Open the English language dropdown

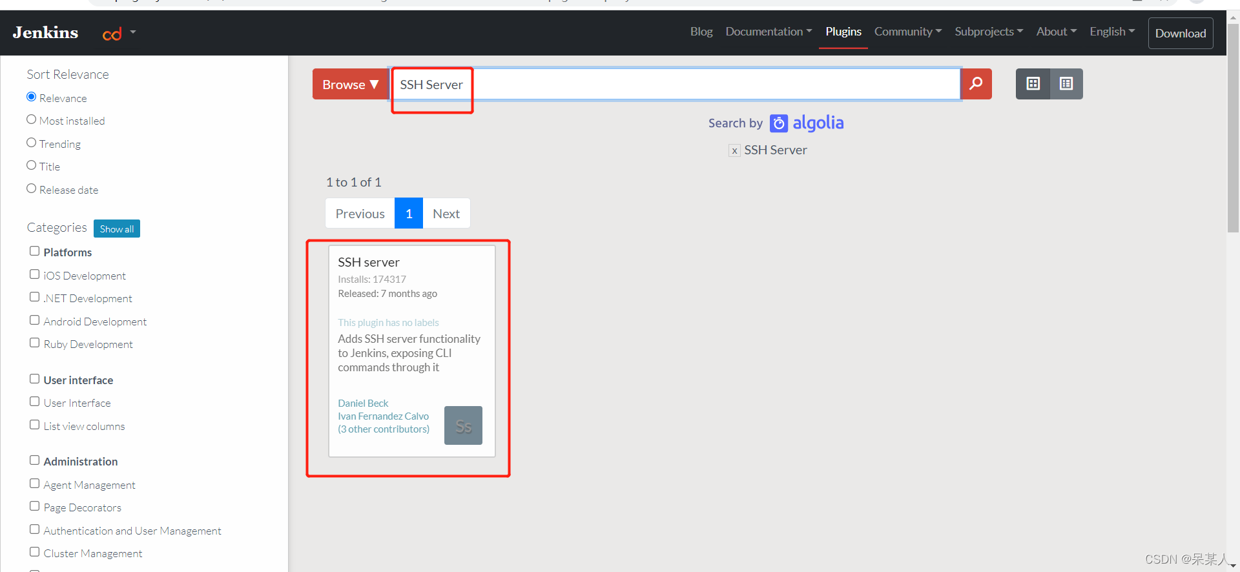pos(1112,32)
